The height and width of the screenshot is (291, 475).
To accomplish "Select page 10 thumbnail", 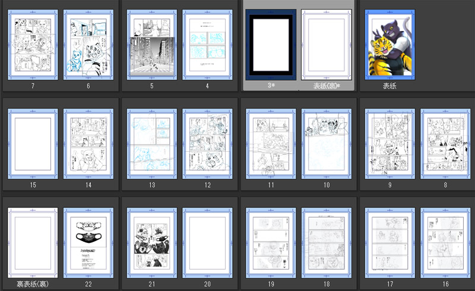I will pos(327,144).
